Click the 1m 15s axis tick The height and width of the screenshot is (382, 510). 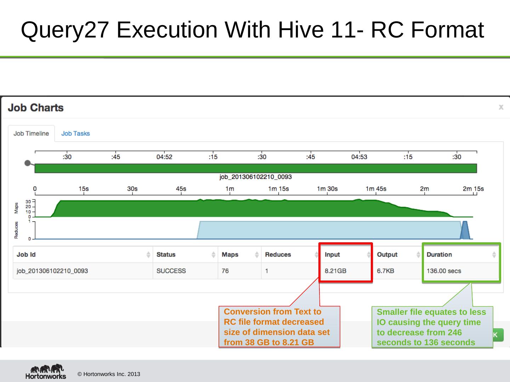[x=278, y=189]
